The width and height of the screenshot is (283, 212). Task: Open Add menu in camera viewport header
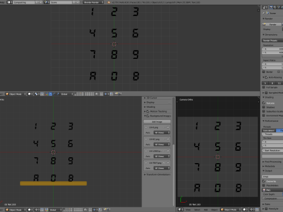(206, 210)
